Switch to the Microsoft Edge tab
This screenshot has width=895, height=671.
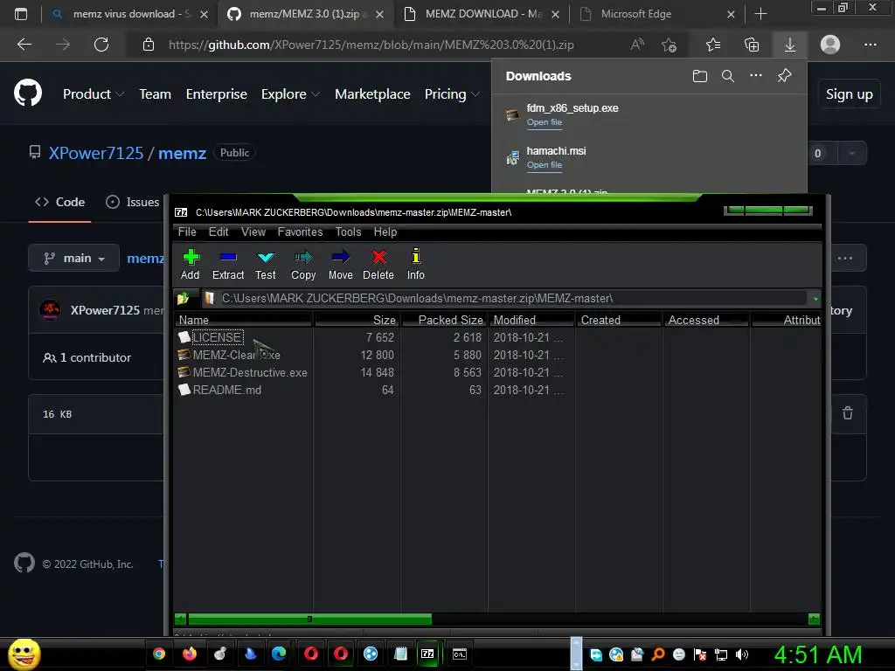(656, 14)
